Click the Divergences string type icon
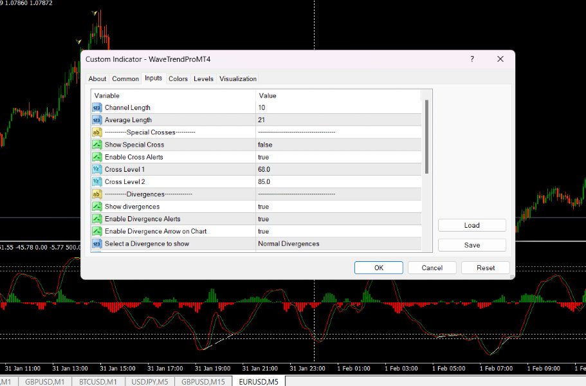The image size is (586, 386). pyautogui.click(x=96, y=194)
